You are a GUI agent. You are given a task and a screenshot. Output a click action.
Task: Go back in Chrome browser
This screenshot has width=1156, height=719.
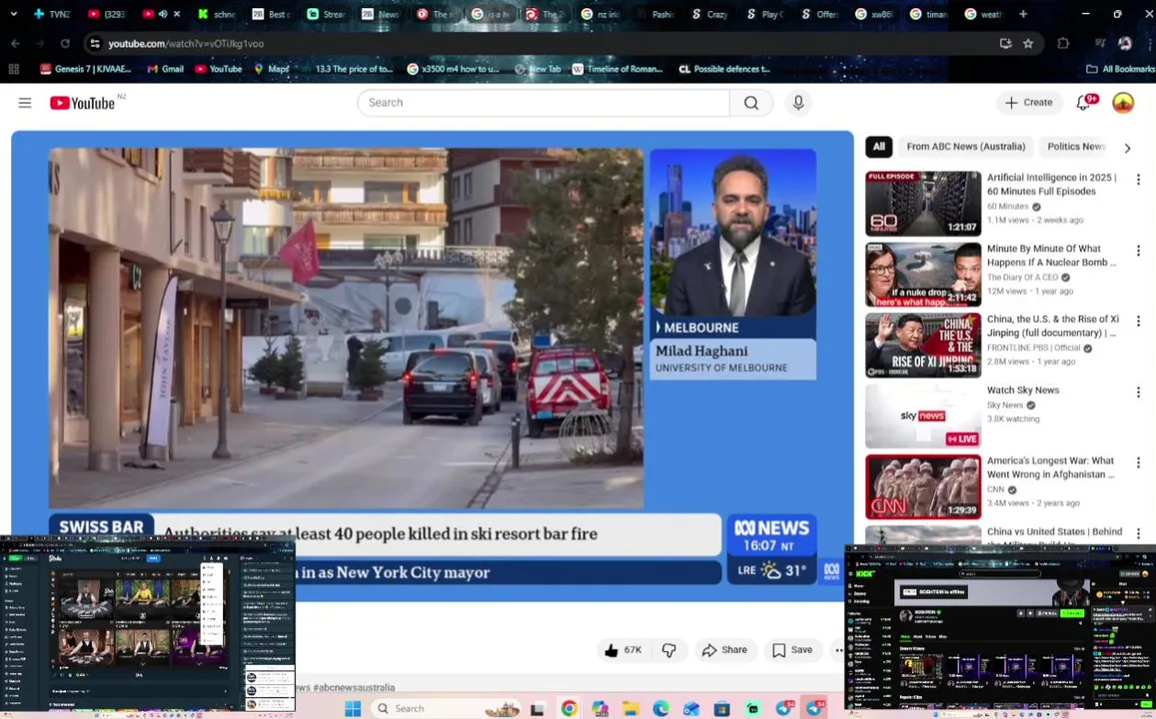(15, 44)
